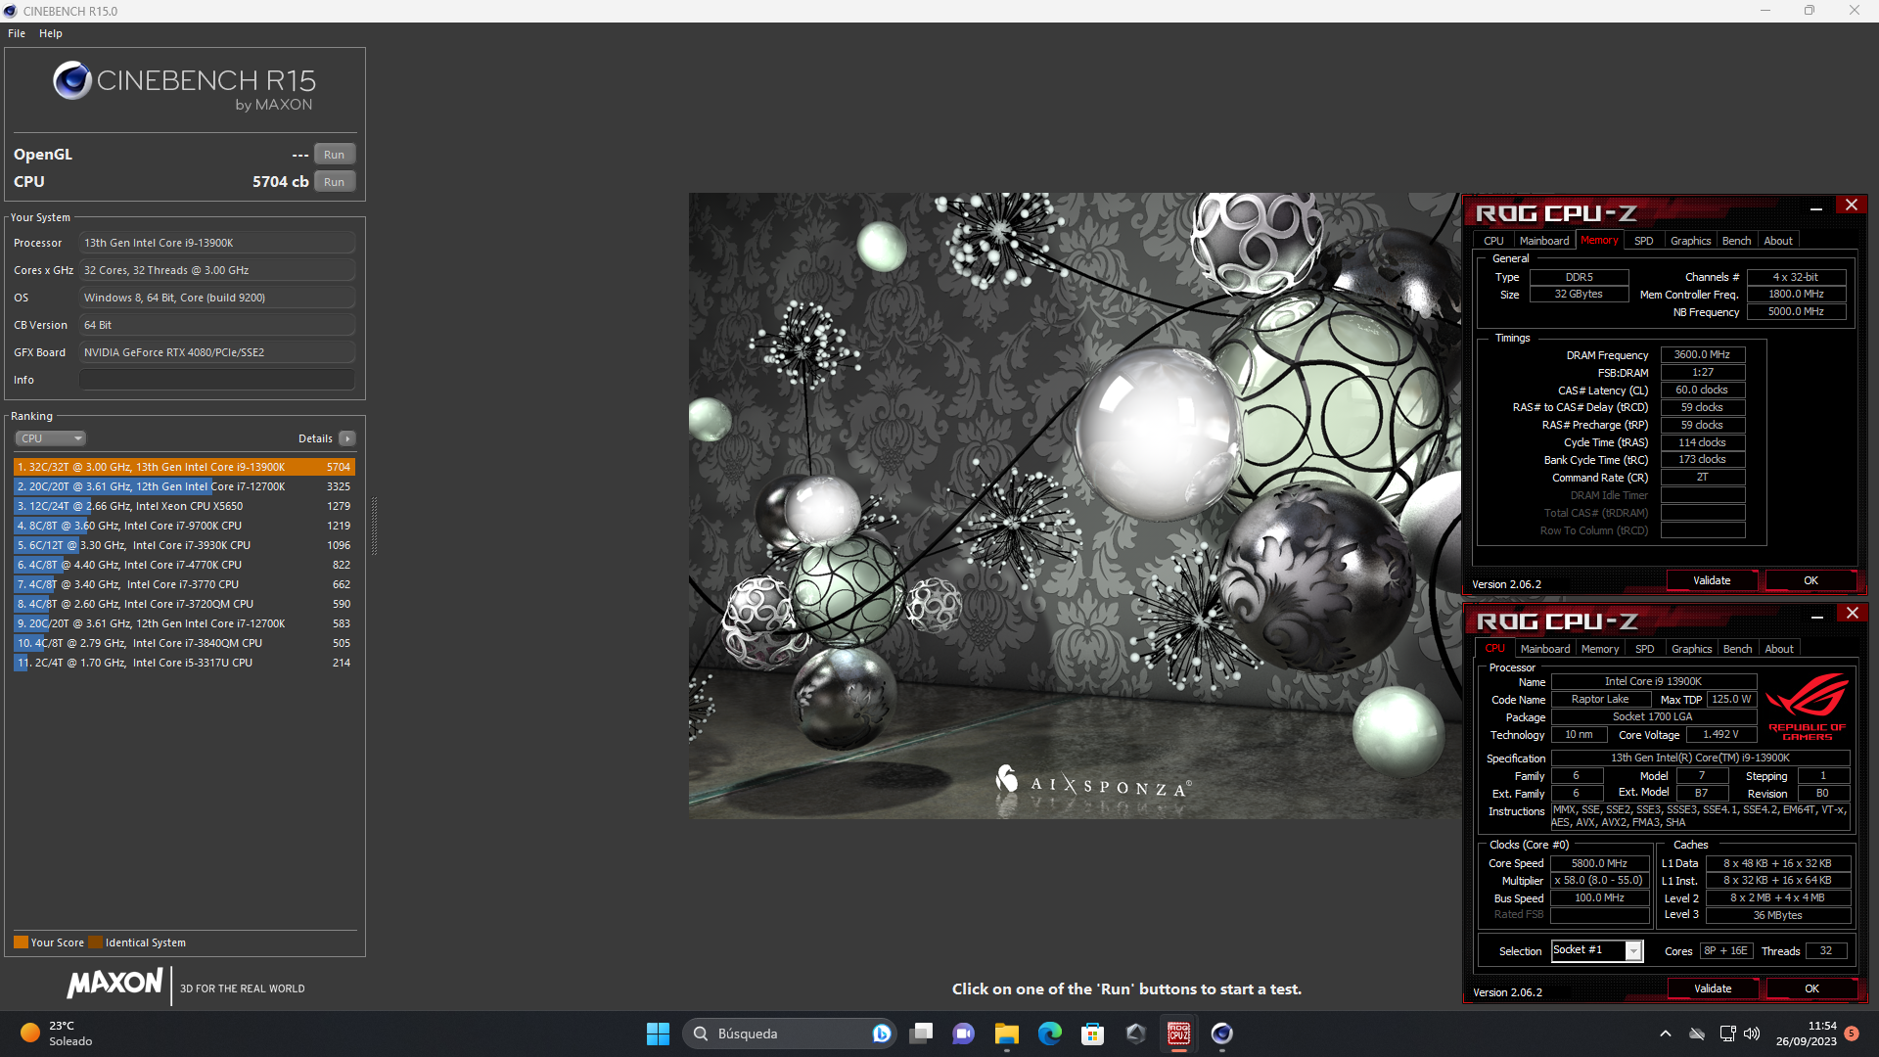Open the CPU tab in upper CPU-Z window
The image size is (1879, 1057).
click(x=1493, y=241)
